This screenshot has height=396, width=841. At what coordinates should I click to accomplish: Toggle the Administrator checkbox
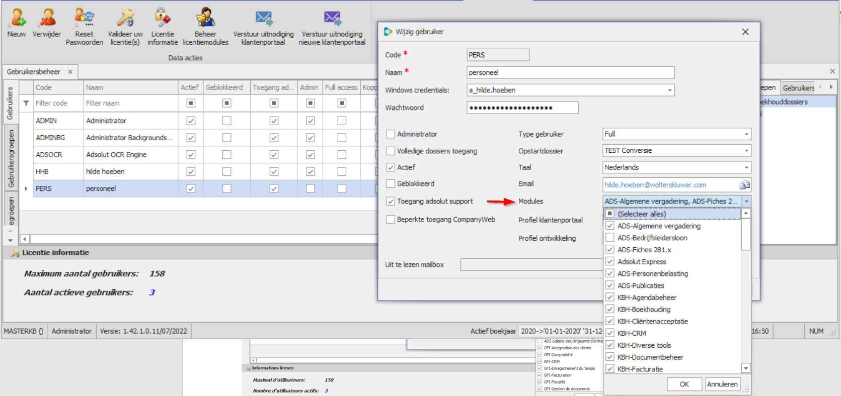coord(391,134)
